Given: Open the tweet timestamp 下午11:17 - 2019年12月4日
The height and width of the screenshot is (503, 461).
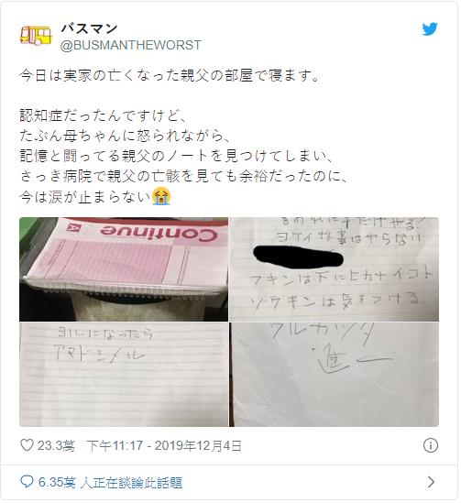Looking at the screenshot, I should [x=164, y=445].
